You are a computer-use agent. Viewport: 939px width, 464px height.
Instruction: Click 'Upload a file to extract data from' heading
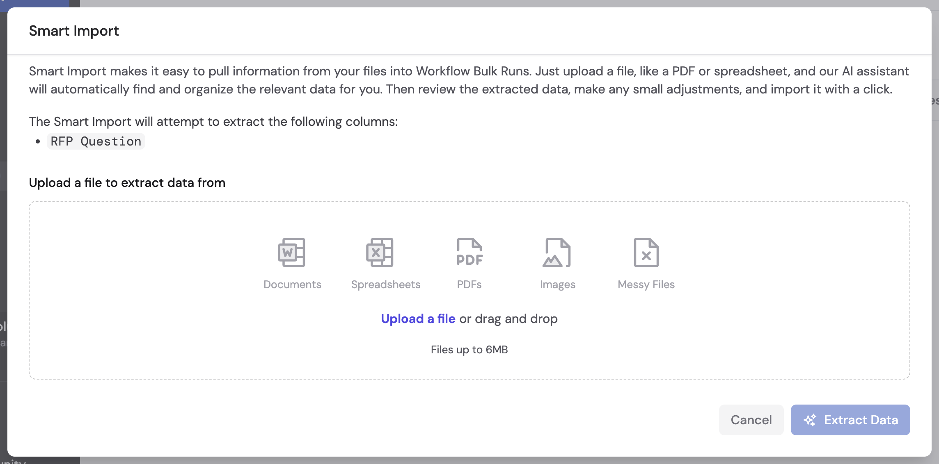point(127,183)
